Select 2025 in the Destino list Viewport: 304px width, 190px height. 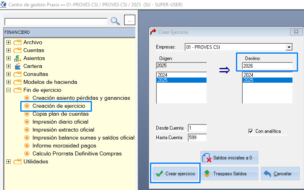point(267,80)
